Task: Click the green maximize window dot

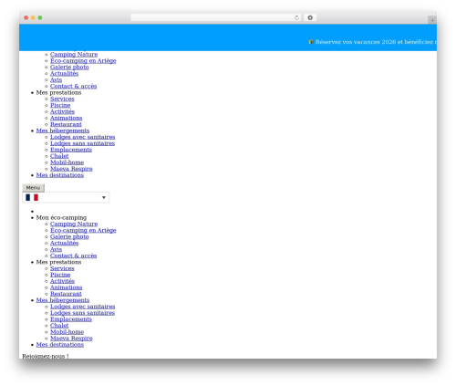Action: click(x=40, y=18)
